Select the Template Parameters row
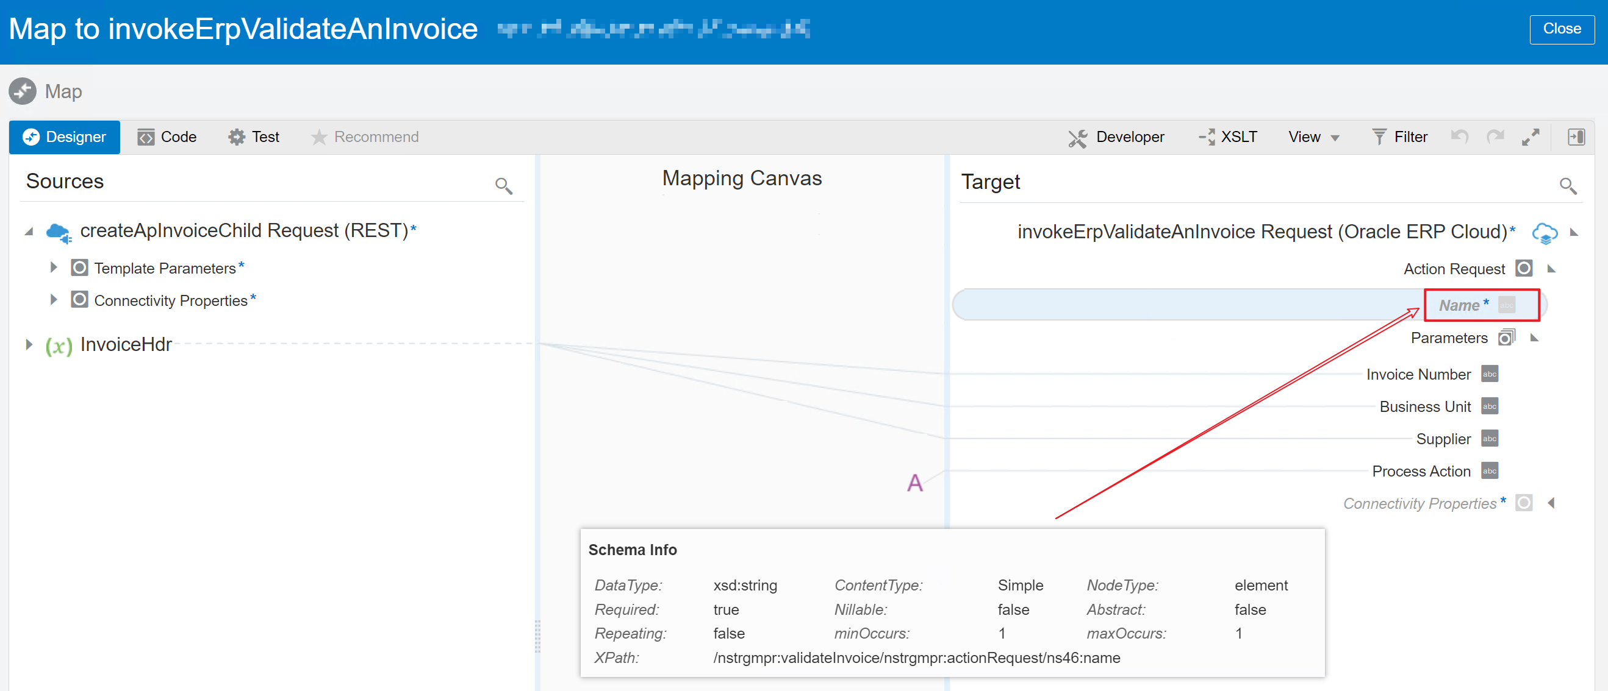The width and height of the screenshot is (1608, 691). point(169,268)
